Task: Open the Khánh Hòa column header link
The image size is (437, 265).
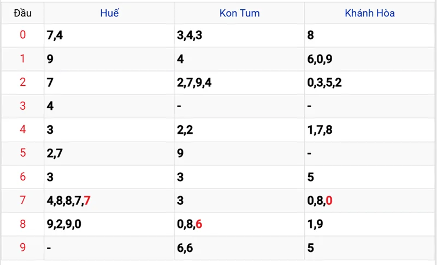Action: click(370, 13)
